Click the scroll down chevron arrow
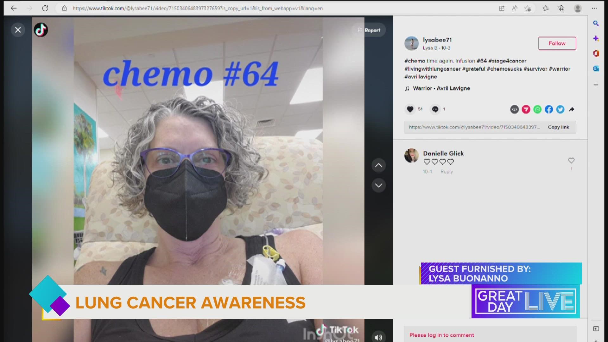This screenshot has width=608, height=342. click(379, 185)
